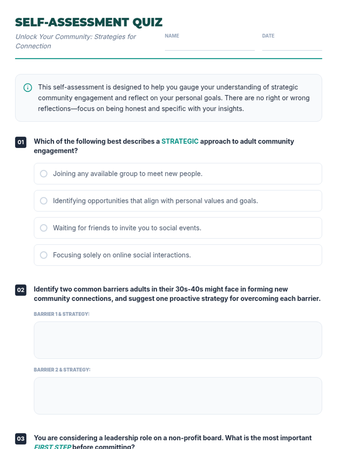This screenshot has height=449, width=337.
Task: Click the 'BARRIER 1 & STRATEGY' label
Action: coord(62,314)
